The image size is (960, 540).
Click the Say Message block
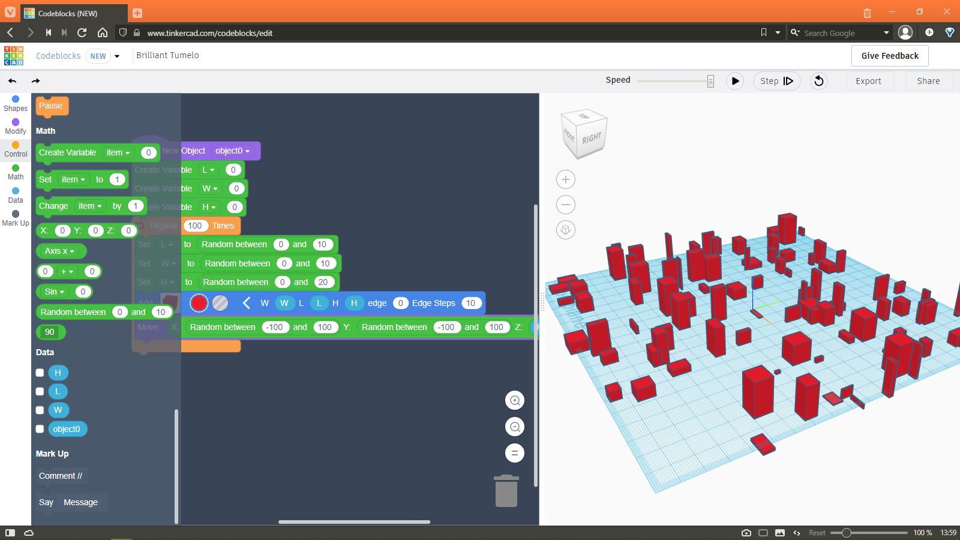pos(72,502)
